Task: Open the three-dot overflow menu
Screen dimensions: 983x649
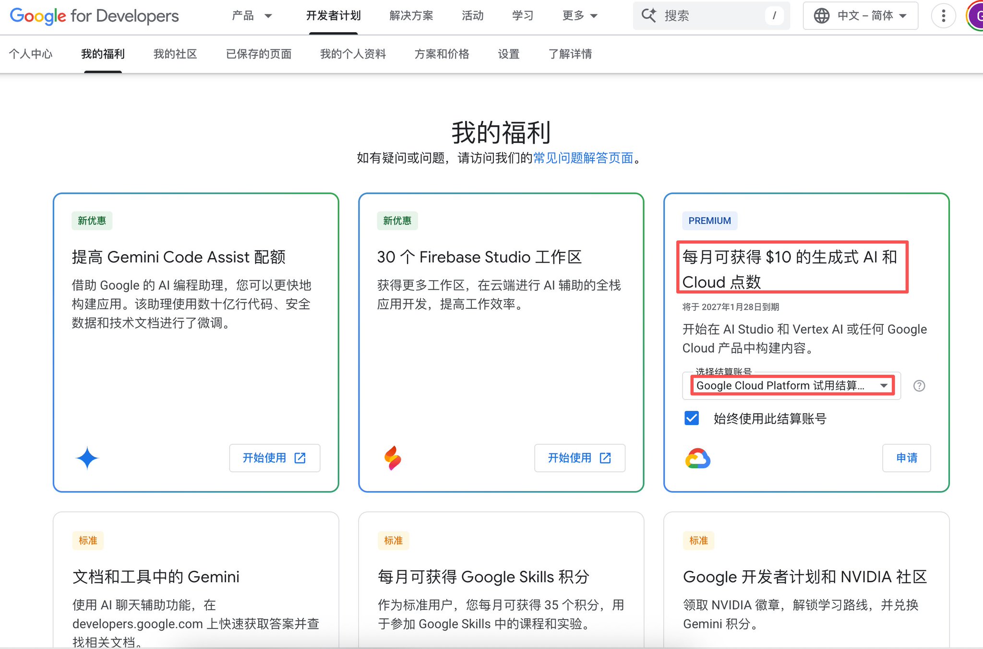Action: (x=943, y=16)
